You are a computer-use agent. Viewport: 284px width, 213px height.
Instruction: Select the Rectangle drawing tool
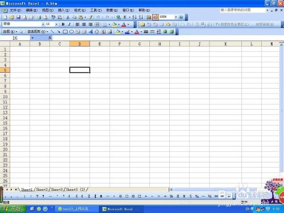(65, 32)
